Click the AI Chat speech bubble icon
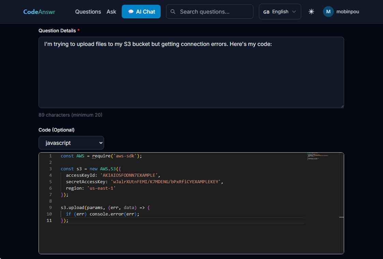This screenshot has height=259, width=383. (x=131, y=11)
